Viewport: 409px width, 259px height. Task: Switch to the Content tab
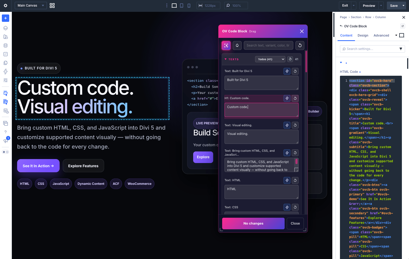(x=346, y=35)
